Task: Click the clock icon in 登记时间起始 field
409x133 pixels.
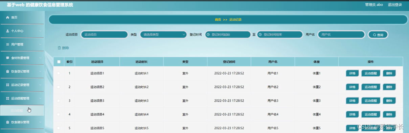Action: [x=208, y=34]
